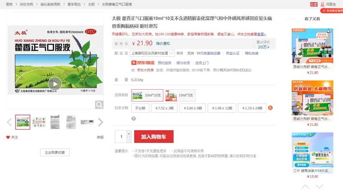Select the fifth thumbnail showing box side
The height and width of the screenshot is (191, 343).
87,122
